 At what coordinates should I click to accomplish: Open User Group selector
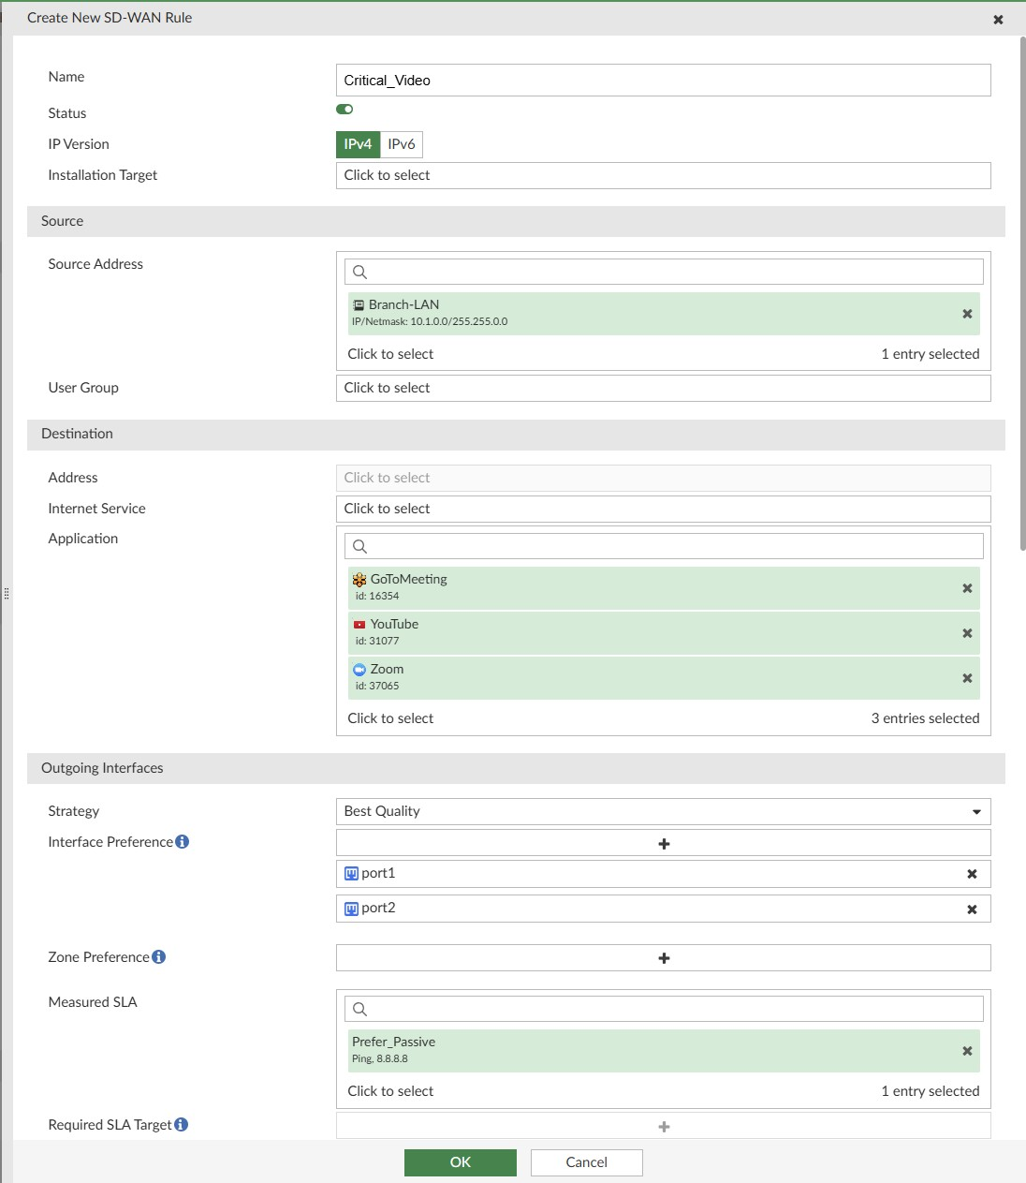pos(664,388)
